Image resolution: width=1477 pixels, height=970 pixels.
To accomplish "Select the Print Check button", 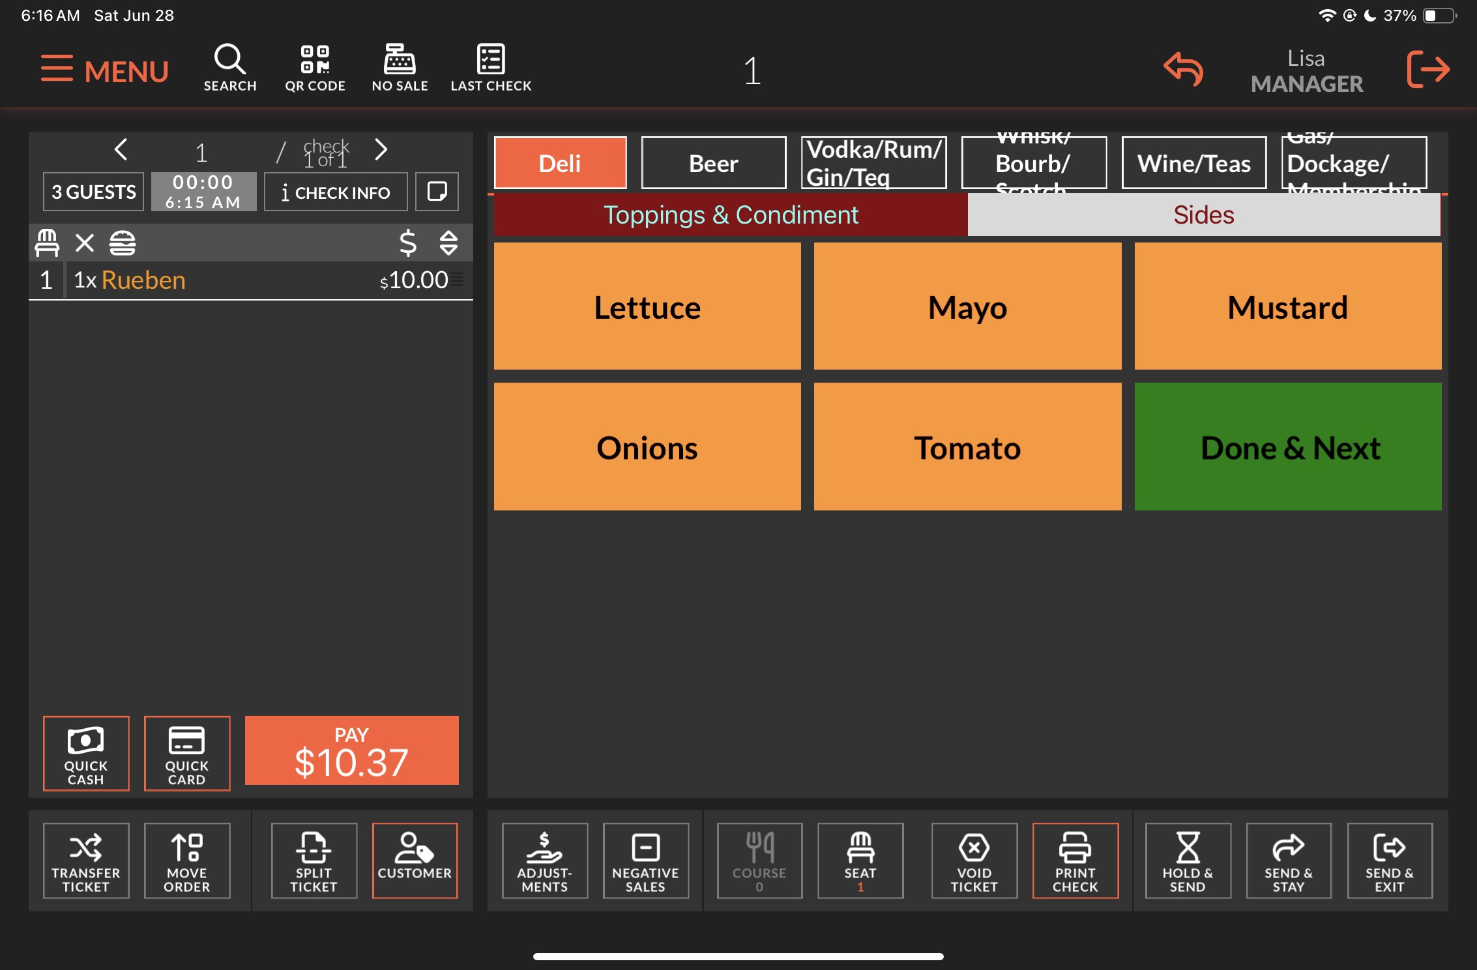I will tap(1075, 860).
